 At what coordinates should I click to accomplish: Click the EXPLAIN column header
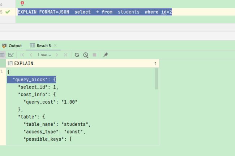[x=82, y=63]
